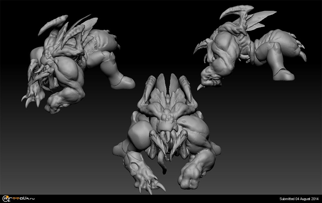
Task: Click the Arttalk.ru circular logo icon
Action: 5,199
